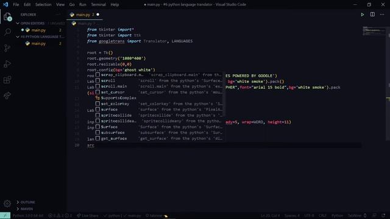Screen dimensions: 390x219
Task: Choose set_colorkey autocomplete suggestion
Action: click(159, 104)
